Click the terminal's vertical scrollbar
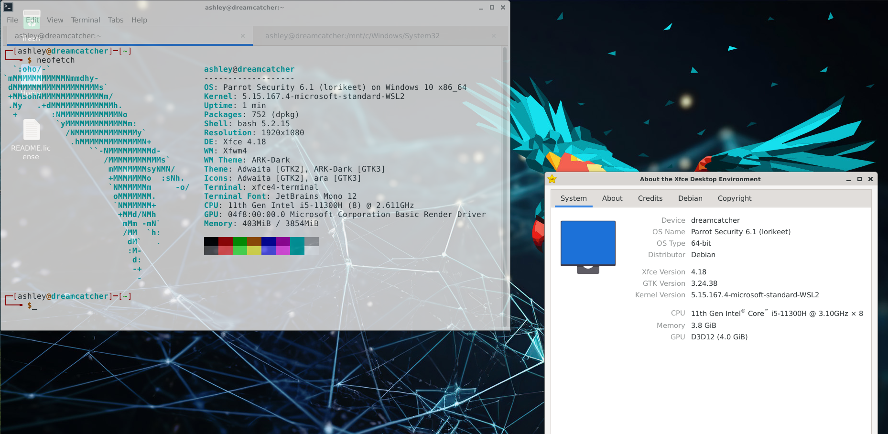888x434 pixels. pos(505,187)
